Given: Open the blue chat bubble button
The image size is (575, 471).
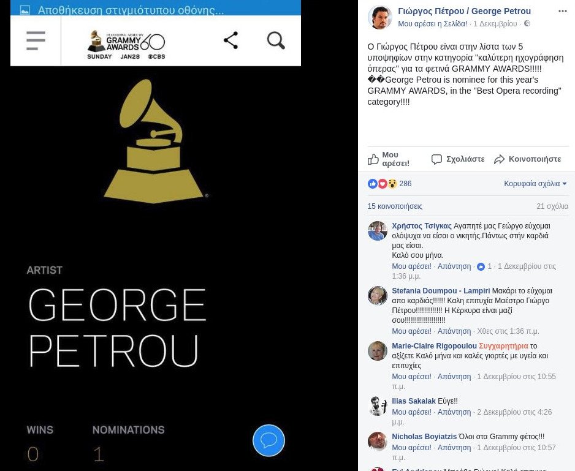Looking at the screenshot, I should pyautogui.click(x=268, y=440).
